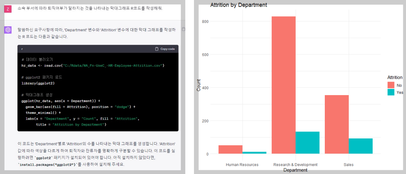Screen dimensions: 406x174
Task: Click the Attrition legend title
Action: point(395,77)
